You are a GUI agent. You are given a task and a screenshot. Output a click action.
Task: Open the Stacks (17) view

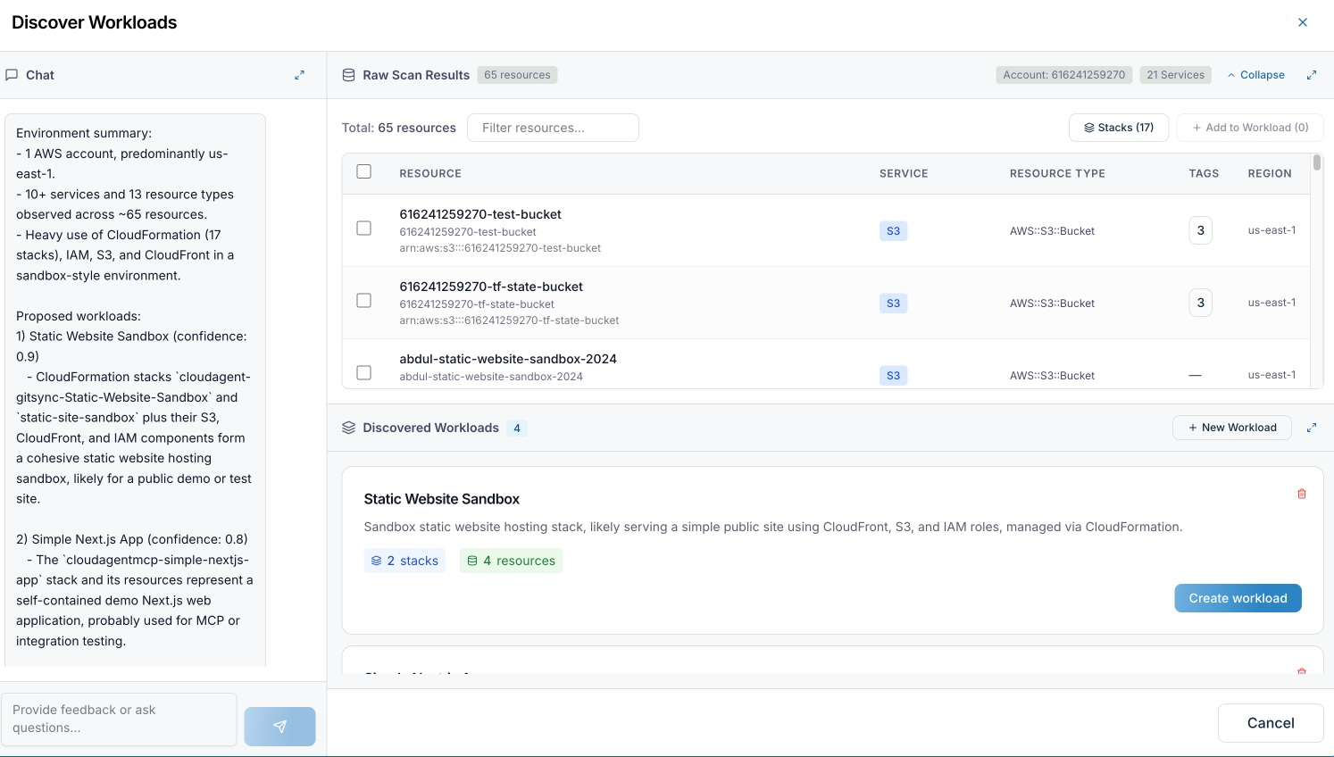pos(1118,127)
